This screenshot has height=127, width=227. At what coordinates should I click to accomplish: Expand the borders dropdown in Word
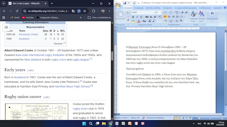coord(174,21)
